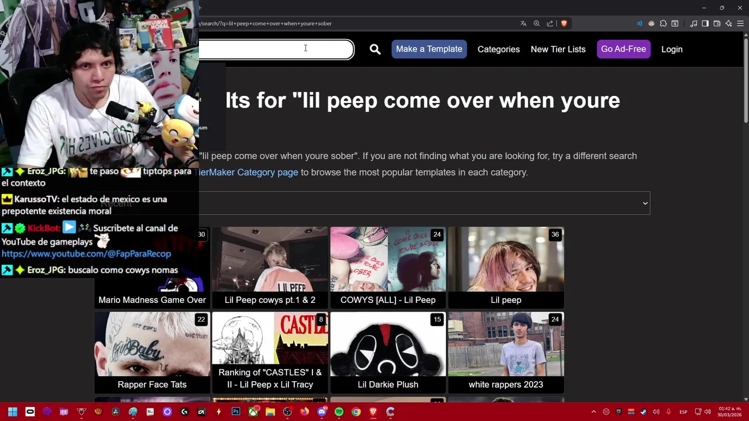The image size is (749, 421).
Task: Click the Go Ad-Free button
Action: (623, 49)
